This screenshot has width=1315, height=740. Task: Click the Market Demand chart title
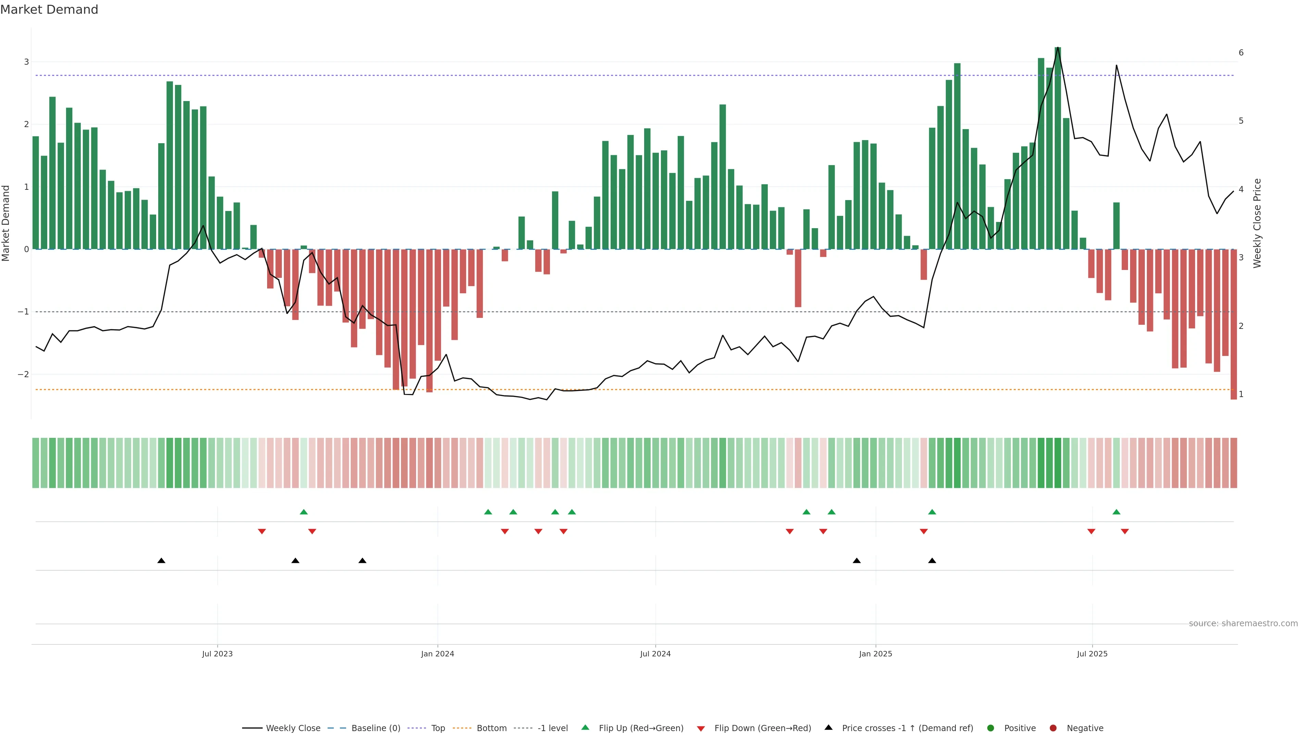(49, 10)
